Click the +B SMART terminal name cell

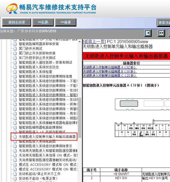click(x=121, y=174)
